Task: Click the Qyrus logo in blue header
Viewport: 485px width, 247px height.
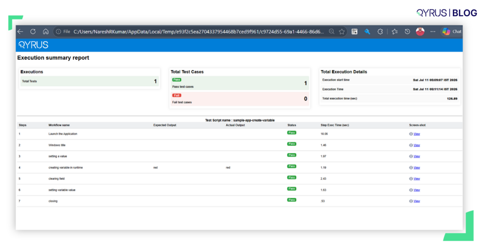Action: 34,45
